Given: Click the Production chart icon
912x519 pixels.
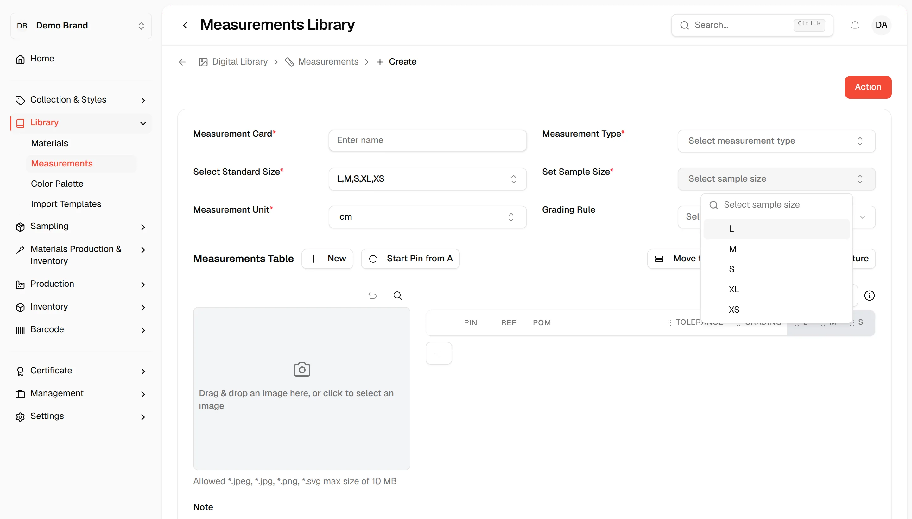Looking at the screenshot, I should [x=20, y=285].
